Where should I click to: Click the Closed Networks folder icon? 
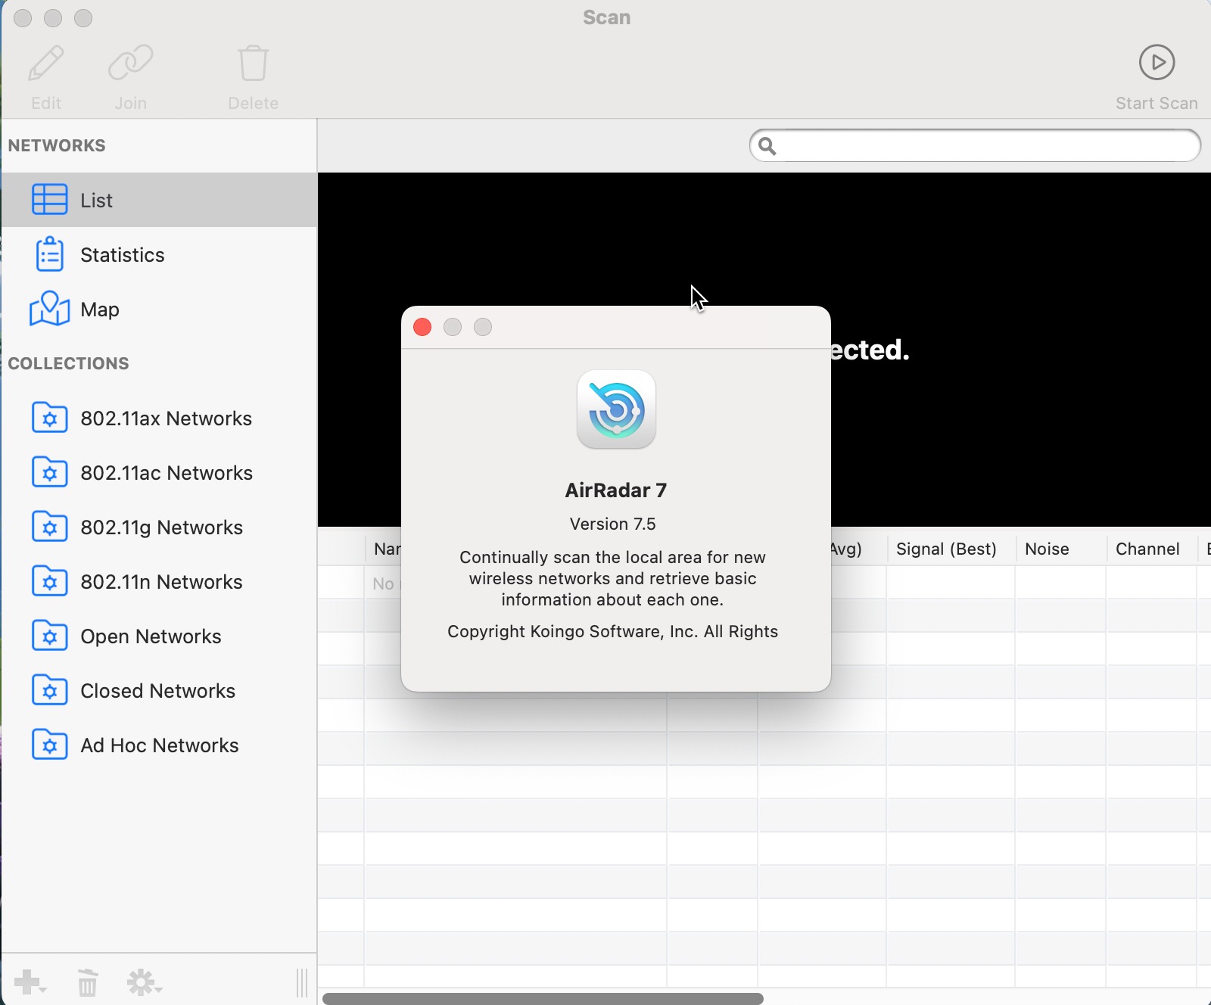point(50,690)
